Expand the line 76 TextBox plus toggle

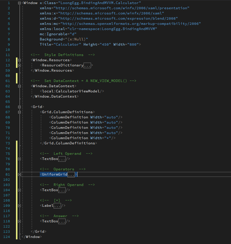[19, 159]
